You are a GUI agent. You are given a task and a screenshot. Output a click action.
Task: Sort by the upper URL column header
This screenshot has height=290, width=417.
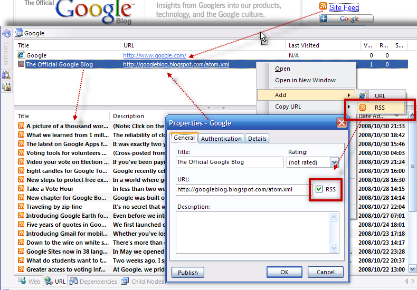click(x=129, y=45)
